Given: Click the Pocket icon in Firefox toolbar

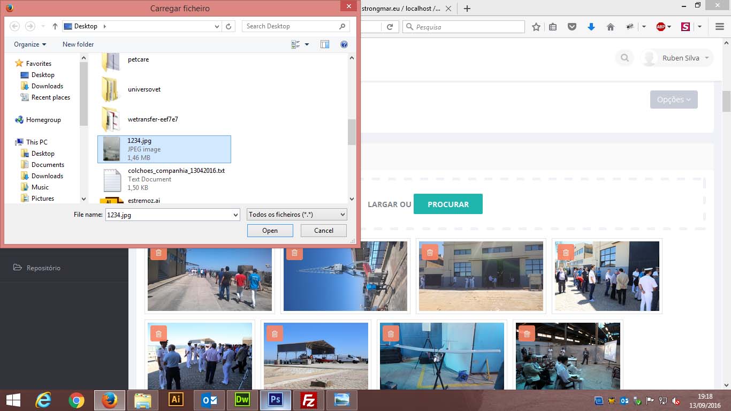Looking at the screenshot, I should tap(572, 27).
